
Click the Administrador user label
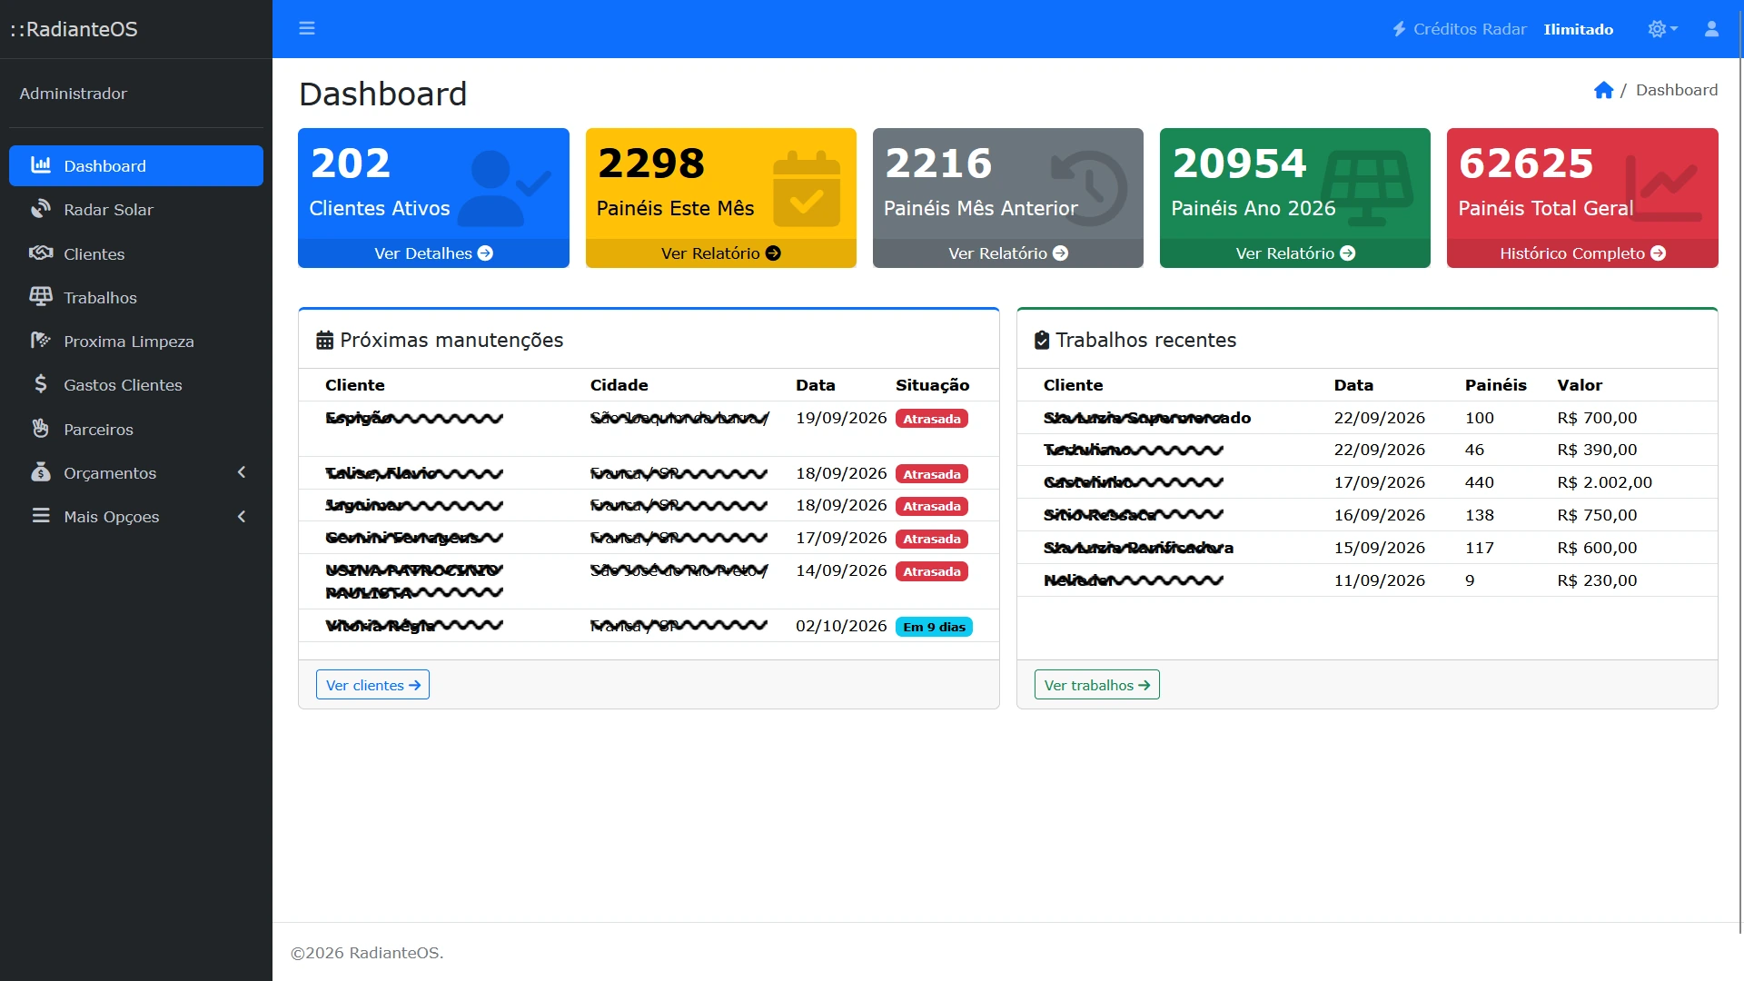coord(74,94)
